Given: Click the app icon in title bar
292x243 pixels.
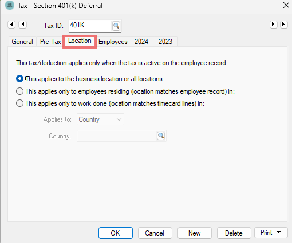Looking at the screenshot, I should pyautogui.click(x=10, y=5).
